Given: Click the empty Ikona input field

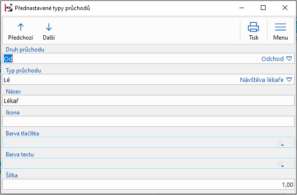Looking at the screenshot, I should (143, 122).
